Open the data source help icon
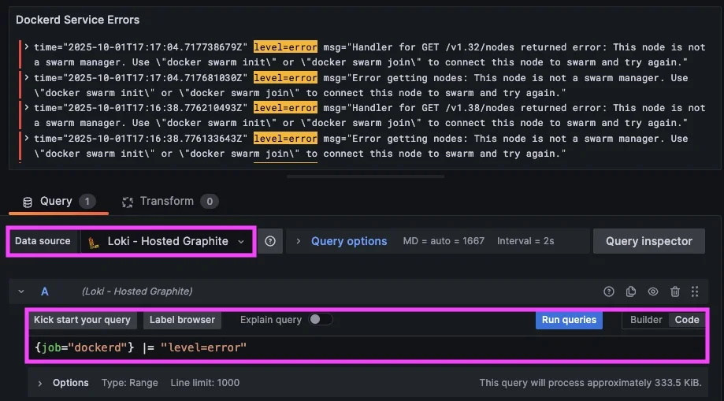Screen dimensions: 724x401 [270, 241]
